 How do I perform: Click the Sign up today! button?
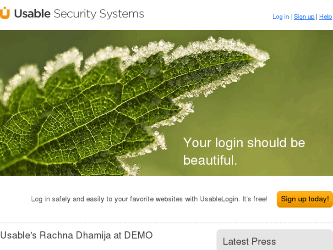coord(305,199)
